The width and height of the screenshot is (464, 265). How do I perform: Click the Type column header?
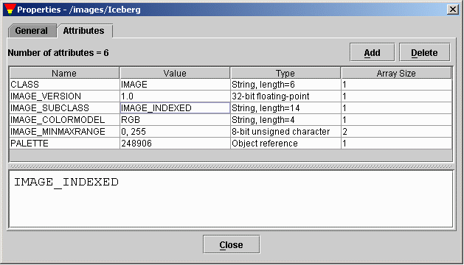pos(285,73)
